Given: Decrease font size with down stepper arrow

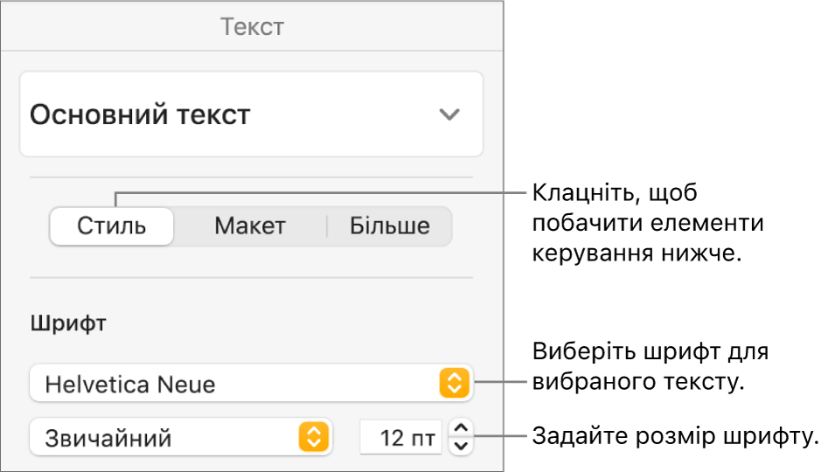Looking at the screenshot, I should tap(461, 446).
